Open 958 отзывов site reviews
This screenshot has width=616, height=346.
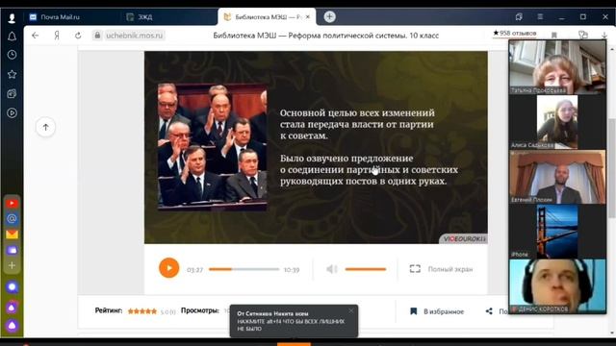(x=515, y=34)
